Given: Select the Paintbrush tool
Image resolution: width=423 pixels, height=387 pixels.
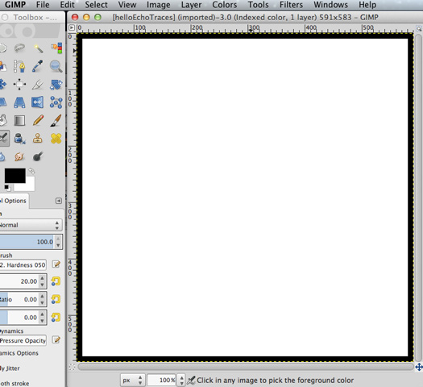Looking at the screenshot, I should tap(56, 120).
